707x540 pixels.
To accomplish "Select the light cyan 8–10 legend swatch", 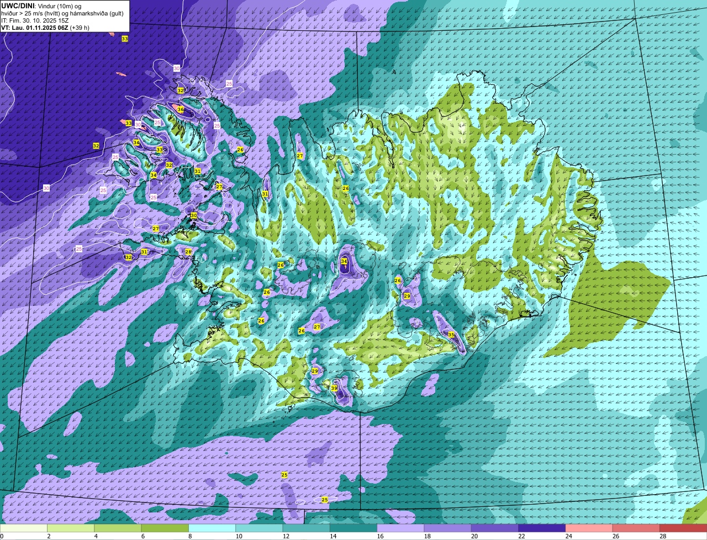I will click(x=212, y=528).
